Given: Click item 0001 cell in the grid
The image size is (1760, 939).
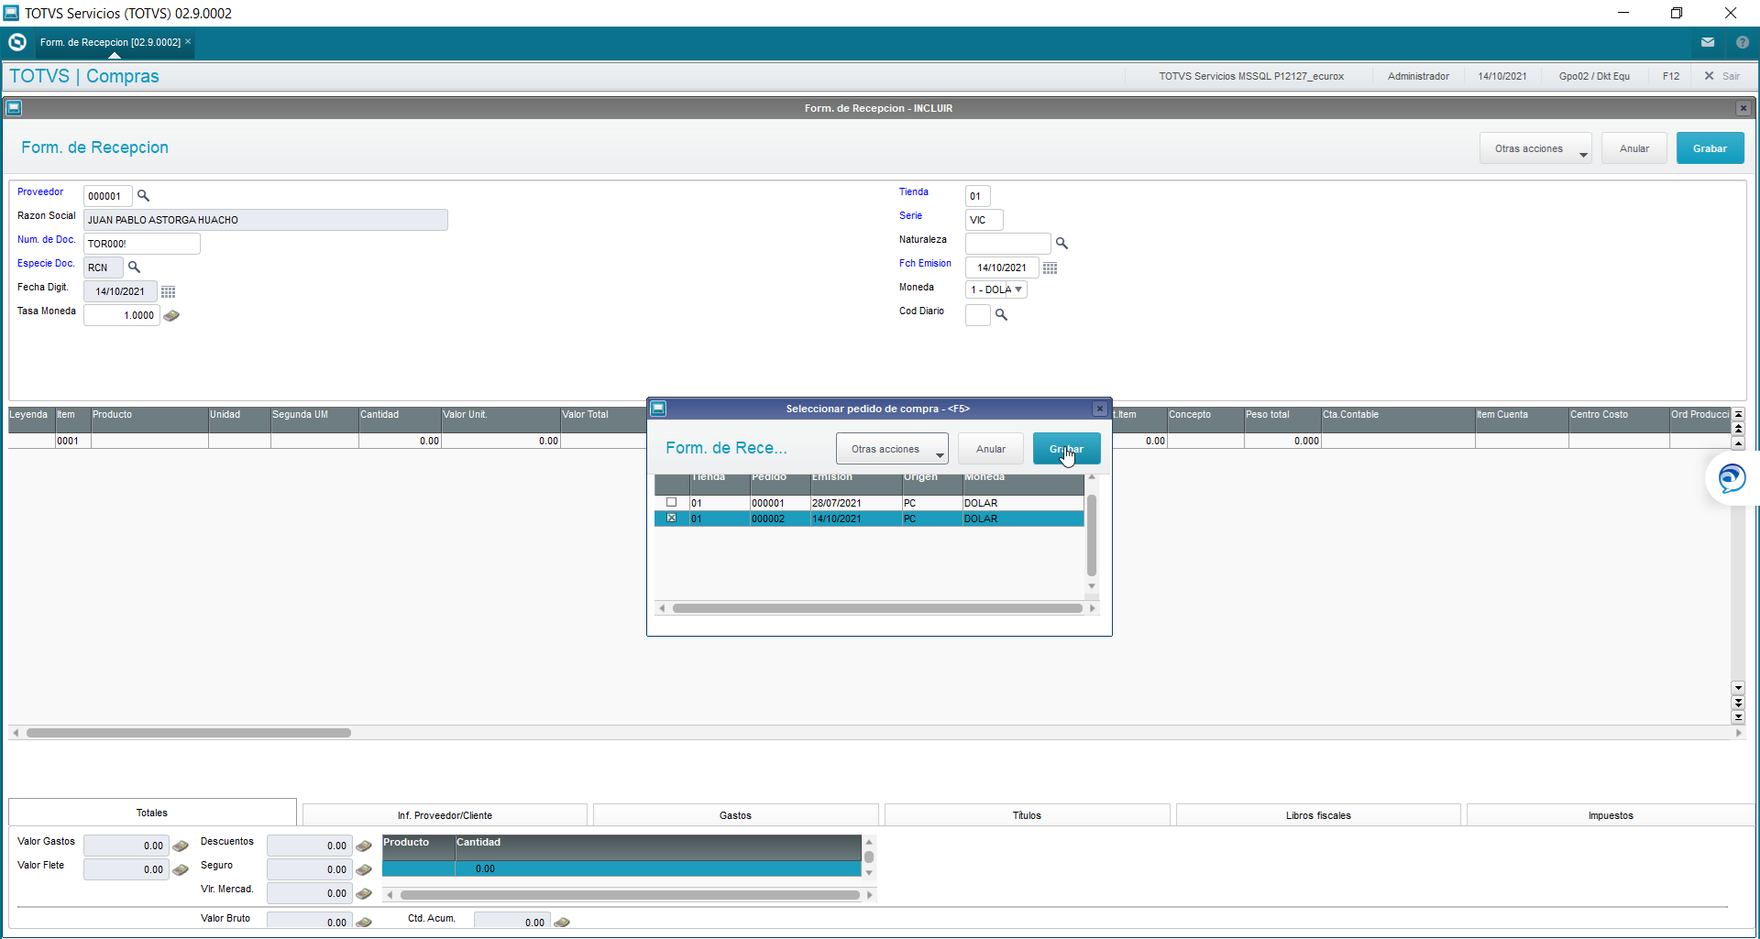Looking at the screenshot, I should pos(72,441).
